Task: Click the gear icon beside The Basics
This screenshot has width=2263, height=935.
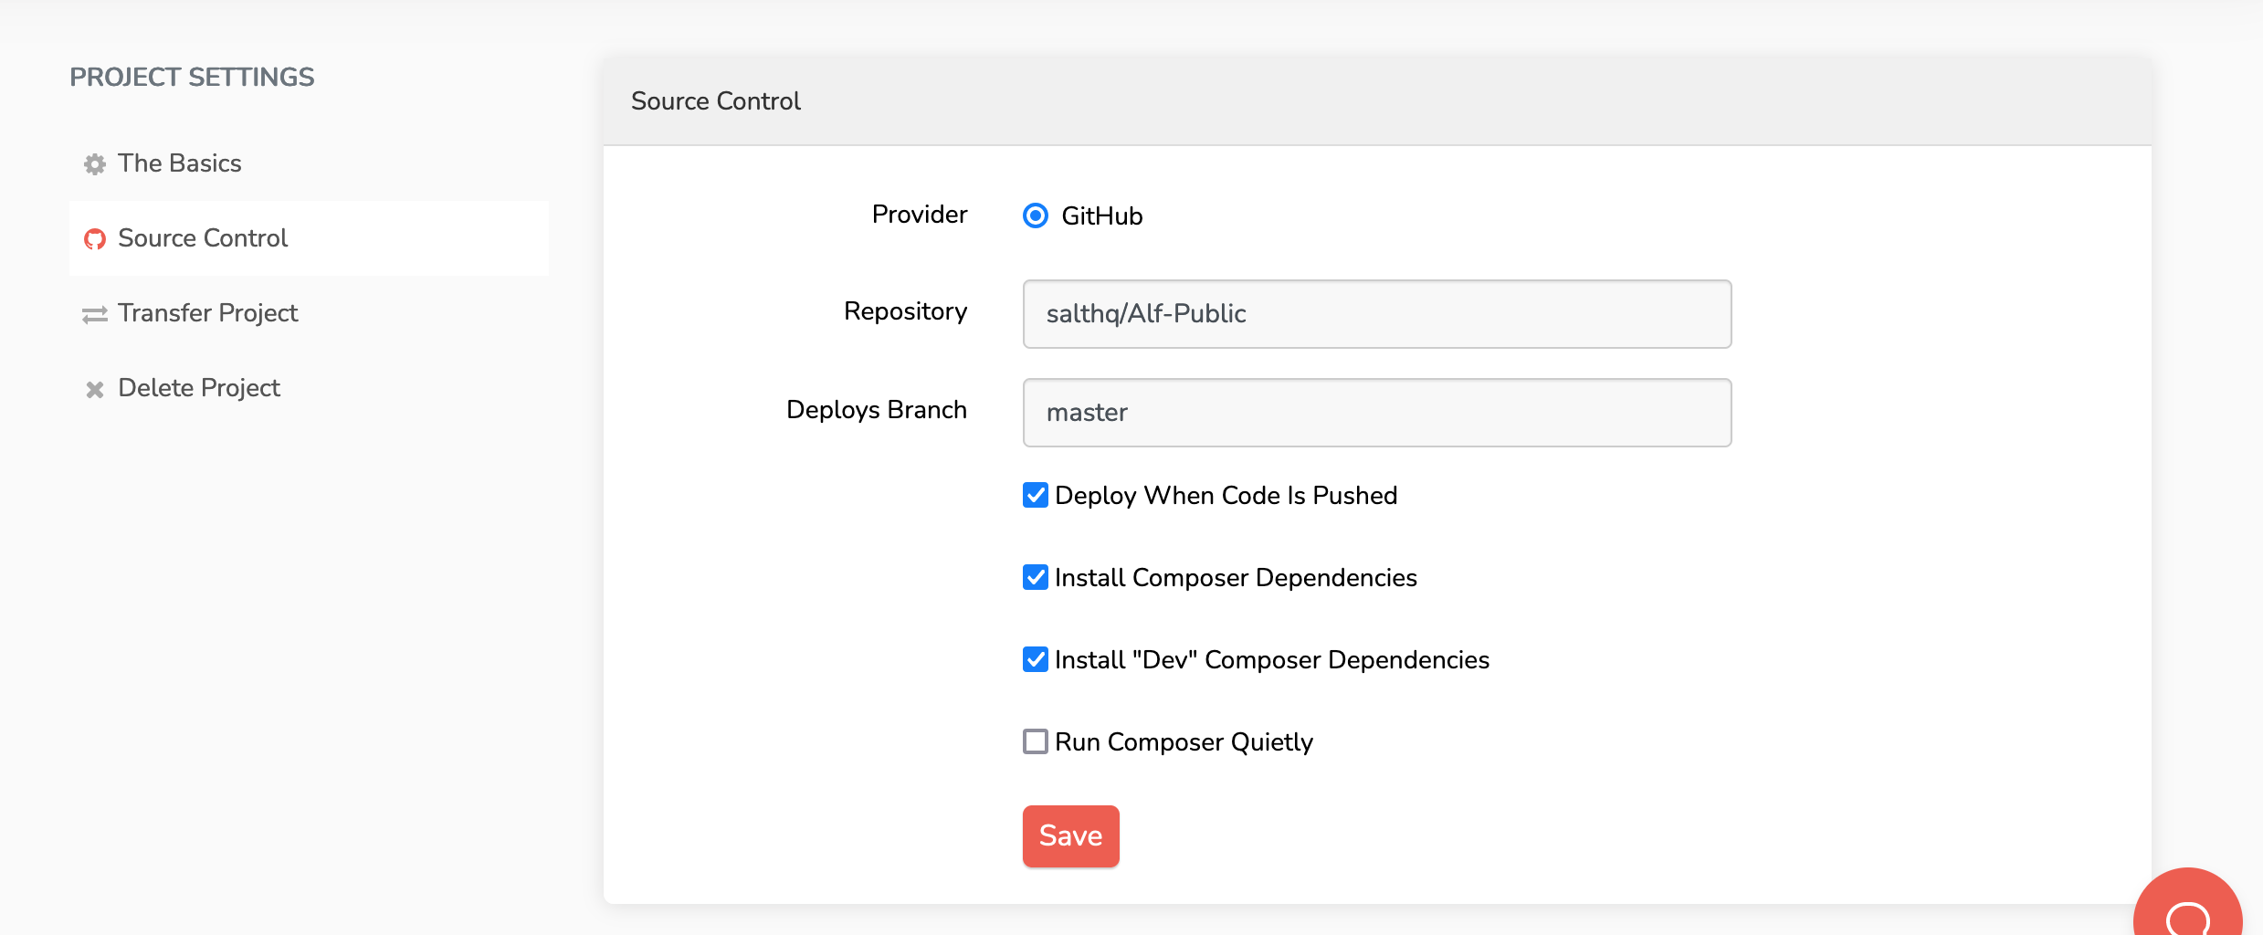Action: click(95, 164)
